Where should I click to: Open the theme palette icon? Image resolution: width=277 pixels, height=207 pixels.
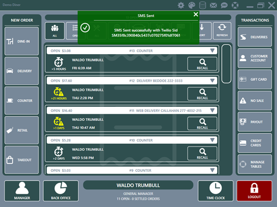coord(192,5)
